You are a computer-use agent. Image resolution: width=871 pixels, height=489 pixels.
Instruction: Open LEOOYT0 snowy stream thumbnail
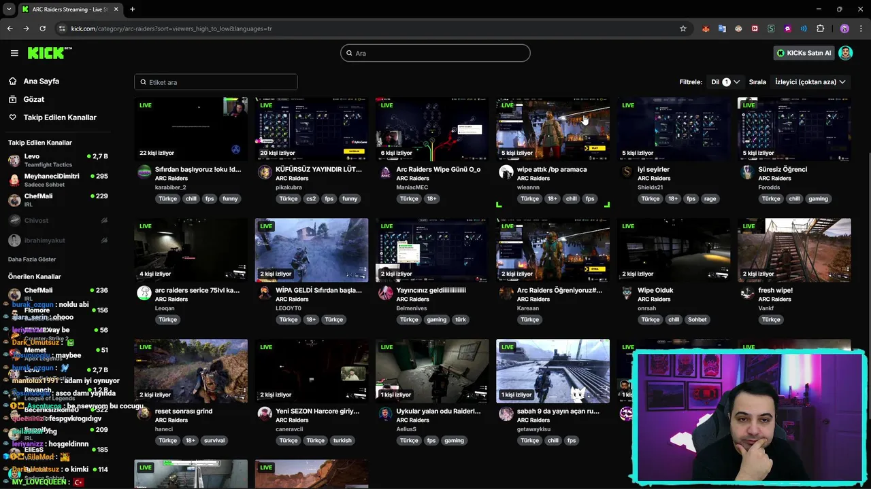click(312, 250)
